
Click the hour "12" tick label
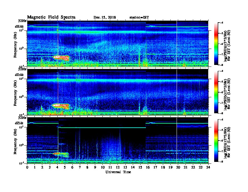click(x=118, y=167)
